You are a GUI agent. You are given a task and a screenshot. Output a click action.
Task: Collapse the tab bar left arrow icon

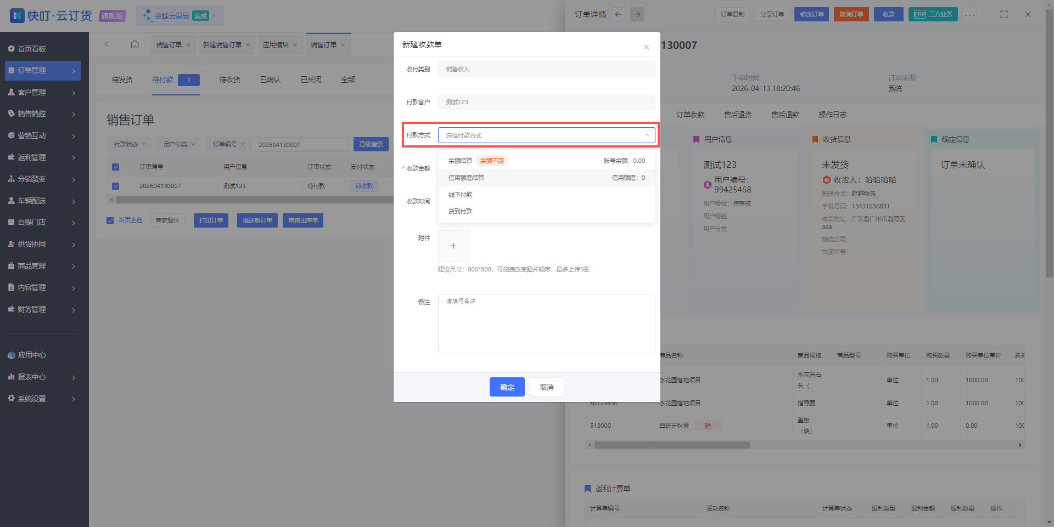tap(106, 44)
